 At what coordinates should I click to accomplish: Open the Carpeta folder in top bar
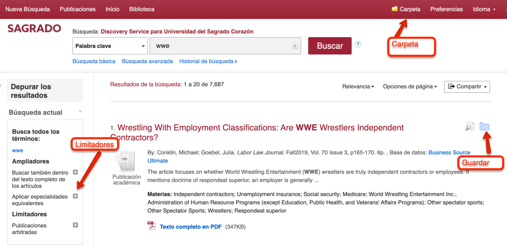pos(406,9)
